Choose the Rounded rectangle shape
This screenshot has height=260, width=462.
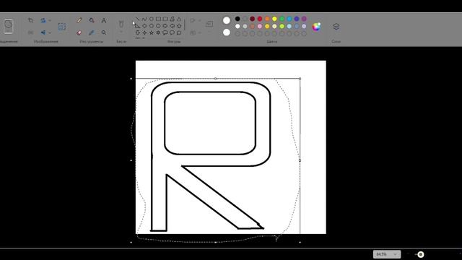(165, 19)
